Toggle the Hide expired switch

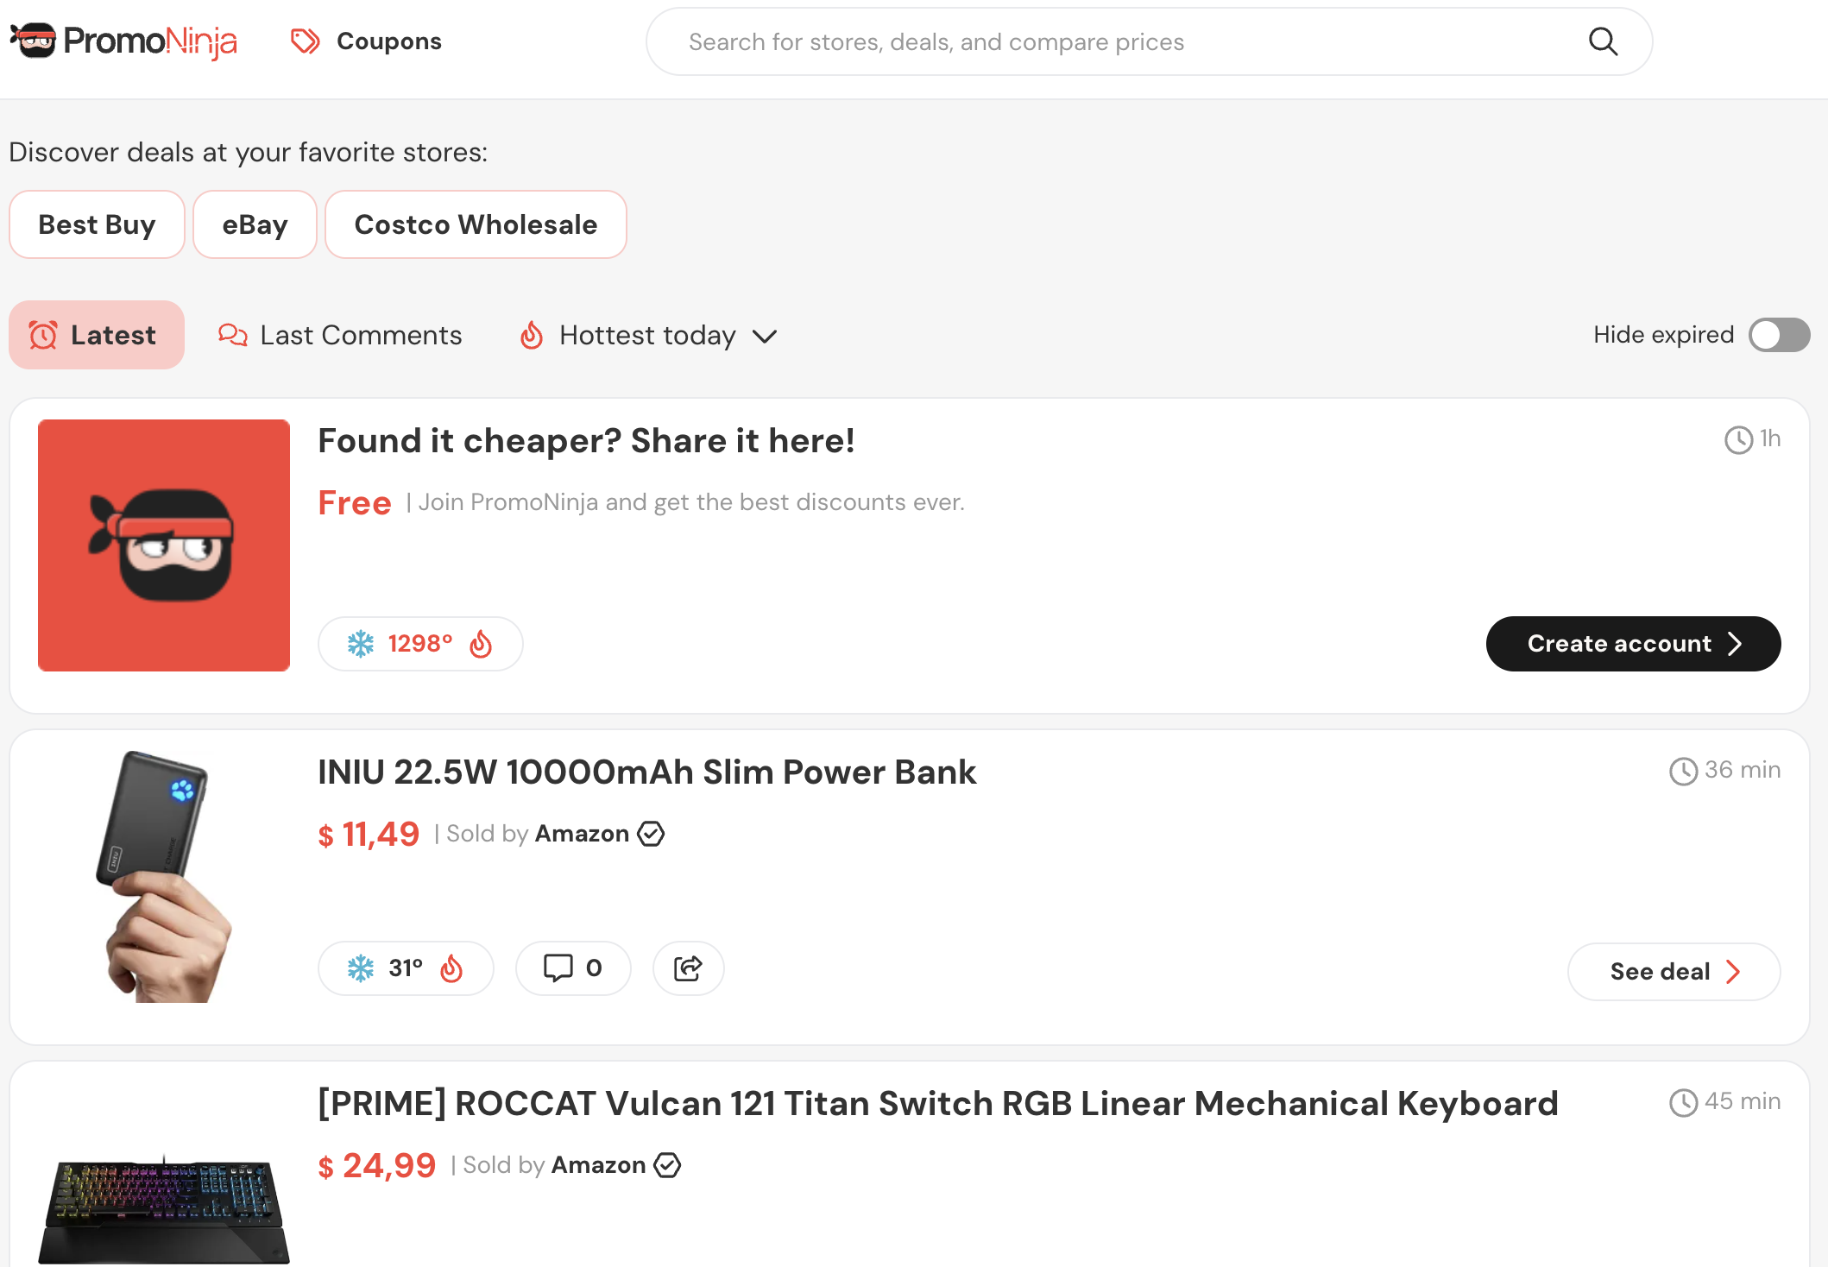click(1779, 335)
